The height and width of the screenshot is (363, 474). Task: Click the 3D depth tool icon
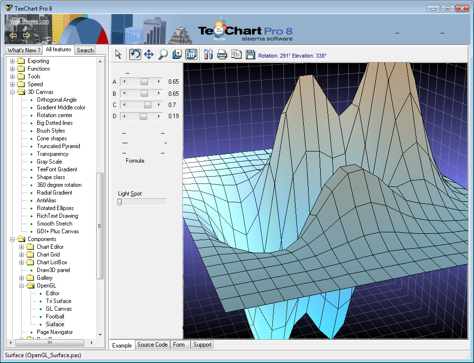pyautogui.click(x=177, y=55)
